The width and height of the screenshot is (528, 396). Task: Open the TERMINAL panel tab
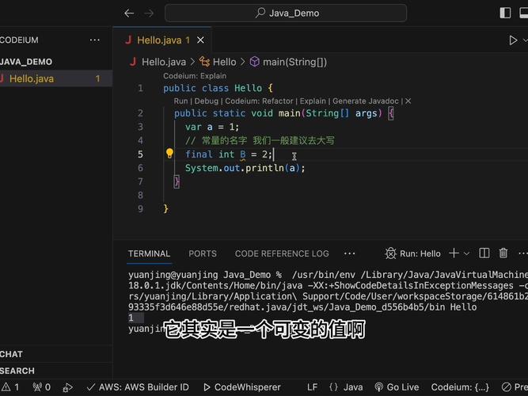[149, 253]
